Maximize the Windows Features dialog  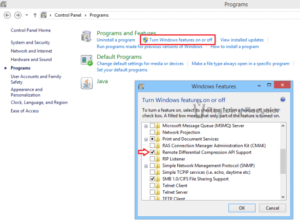coord(269,85)
